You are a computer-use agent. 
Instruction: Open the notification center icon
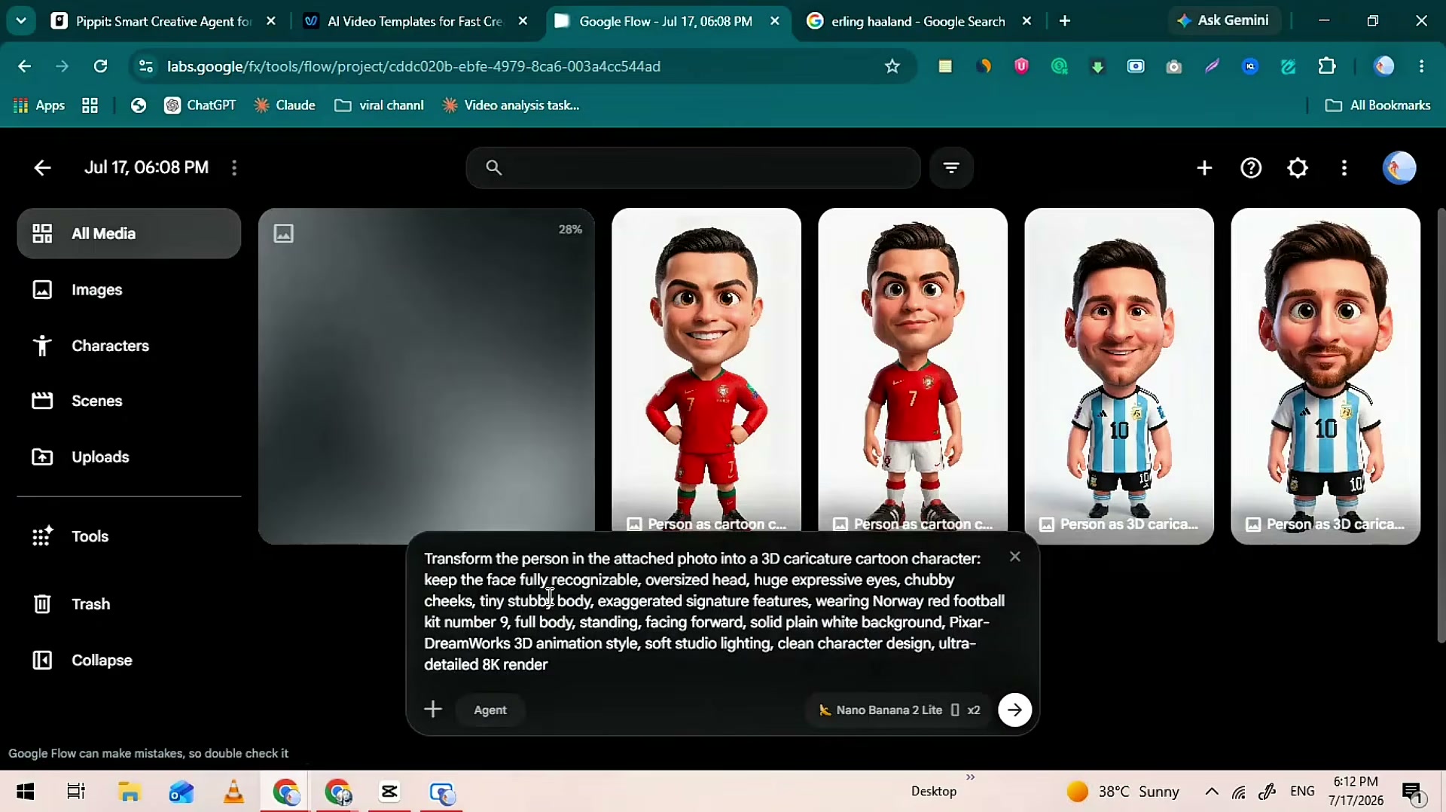[x=1412, y=792]
